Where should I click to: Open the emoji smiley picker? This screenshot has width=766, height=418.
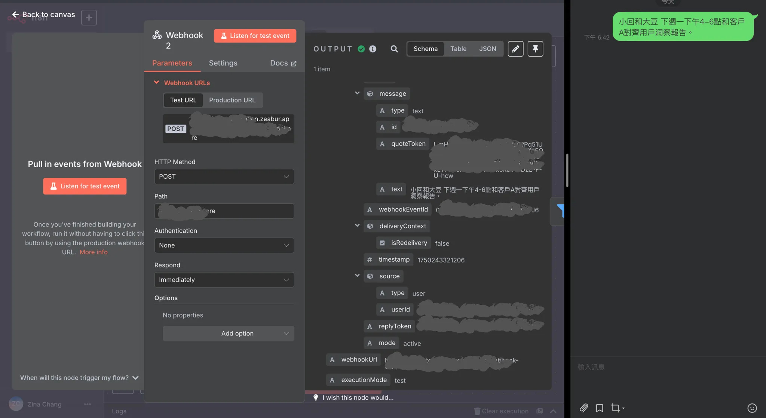pyautogui.click(x=752, y=408)
